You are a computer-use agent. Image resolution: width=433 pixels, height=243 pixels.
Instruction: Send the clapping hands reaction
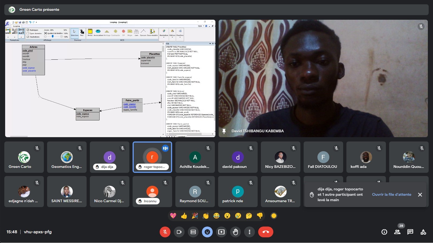pyautogui.click(x=206, y=216)
